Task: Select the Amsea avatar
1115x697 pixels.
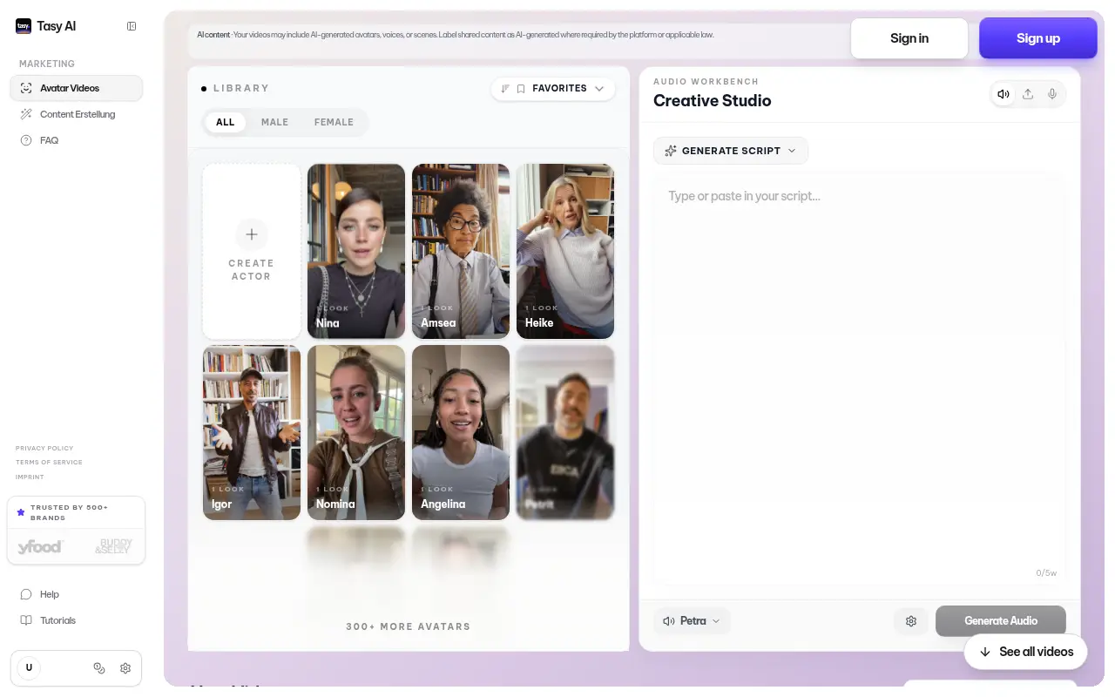Action: coord(461,252)
